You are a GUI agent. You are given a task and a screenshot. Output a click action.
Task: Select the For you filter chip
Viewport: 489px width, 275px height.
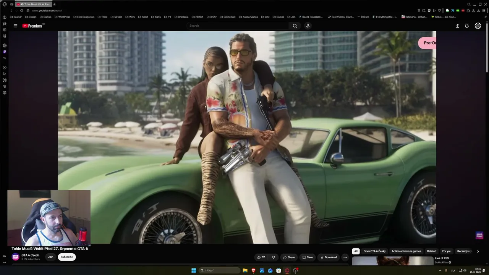point(447,251)
